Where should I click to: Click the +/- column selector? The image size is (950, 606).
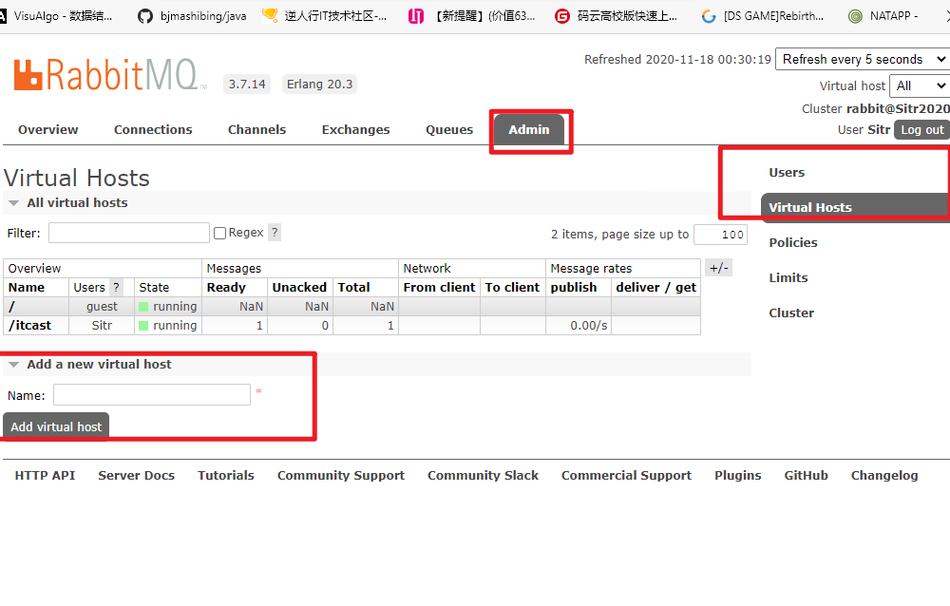click(x=718, y=268)
